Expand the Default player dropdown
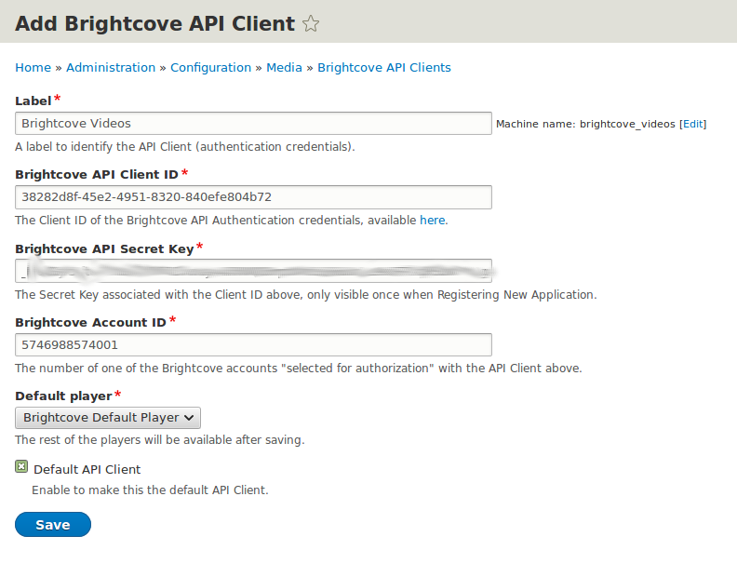 point(108,418)
